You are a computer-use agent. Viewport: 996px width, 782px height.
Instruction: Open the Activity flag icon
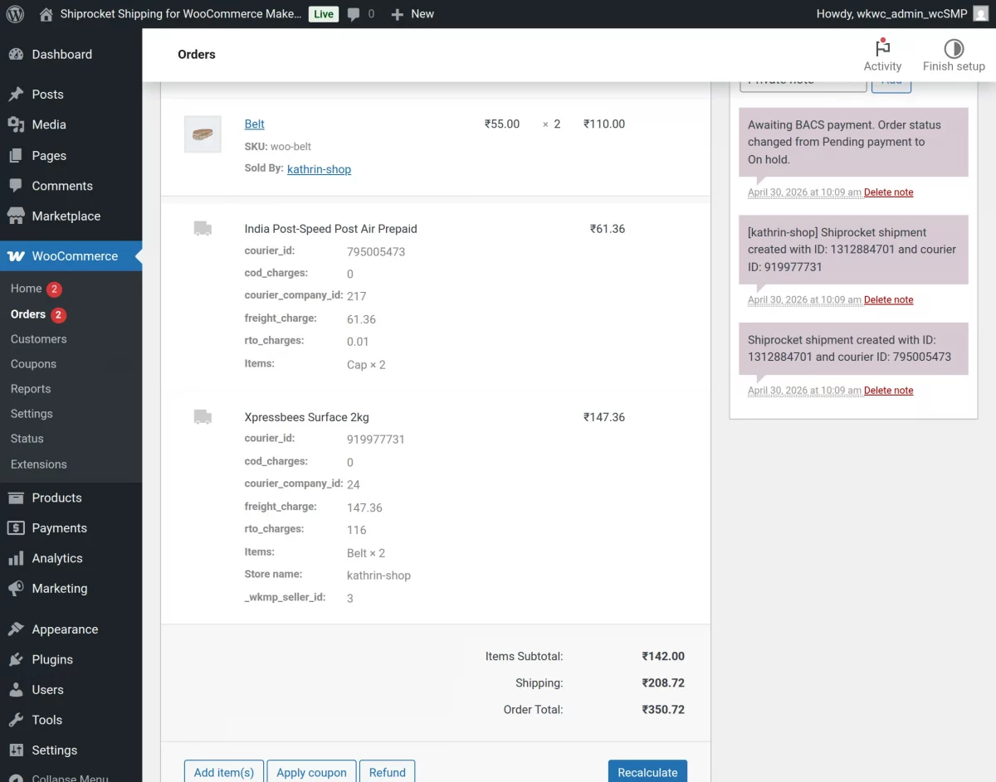(x=882, y=47)
